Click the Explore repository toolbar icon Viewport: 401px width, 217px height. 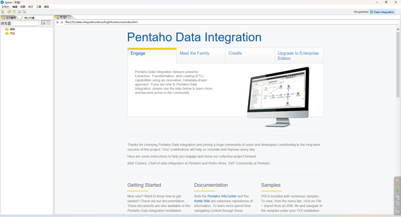click(x=14, y=12)
